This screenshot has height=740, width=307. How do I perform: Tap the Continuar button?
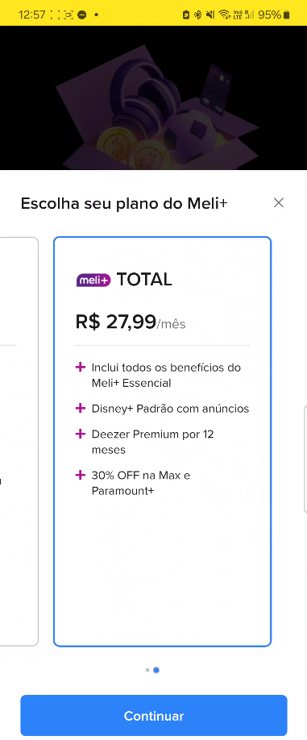point(154,716)
